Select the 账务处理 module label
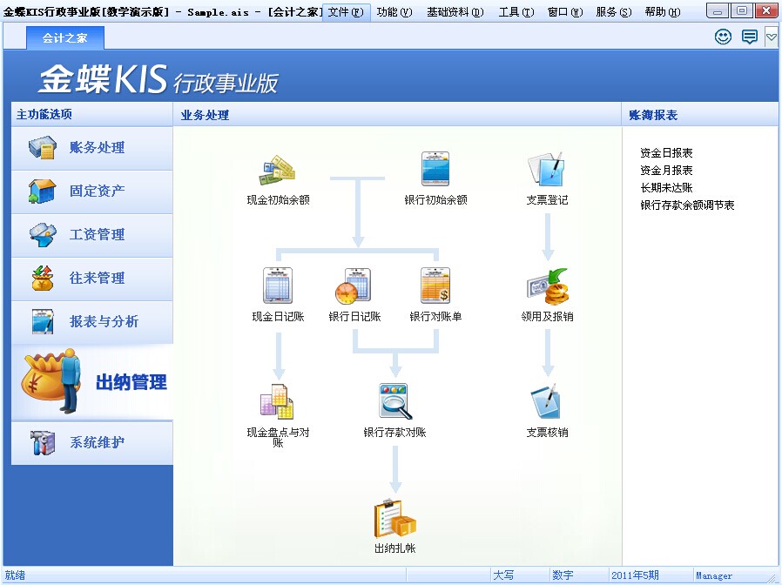The width and height of the screenshot is (782, 585). pos(98,148)
